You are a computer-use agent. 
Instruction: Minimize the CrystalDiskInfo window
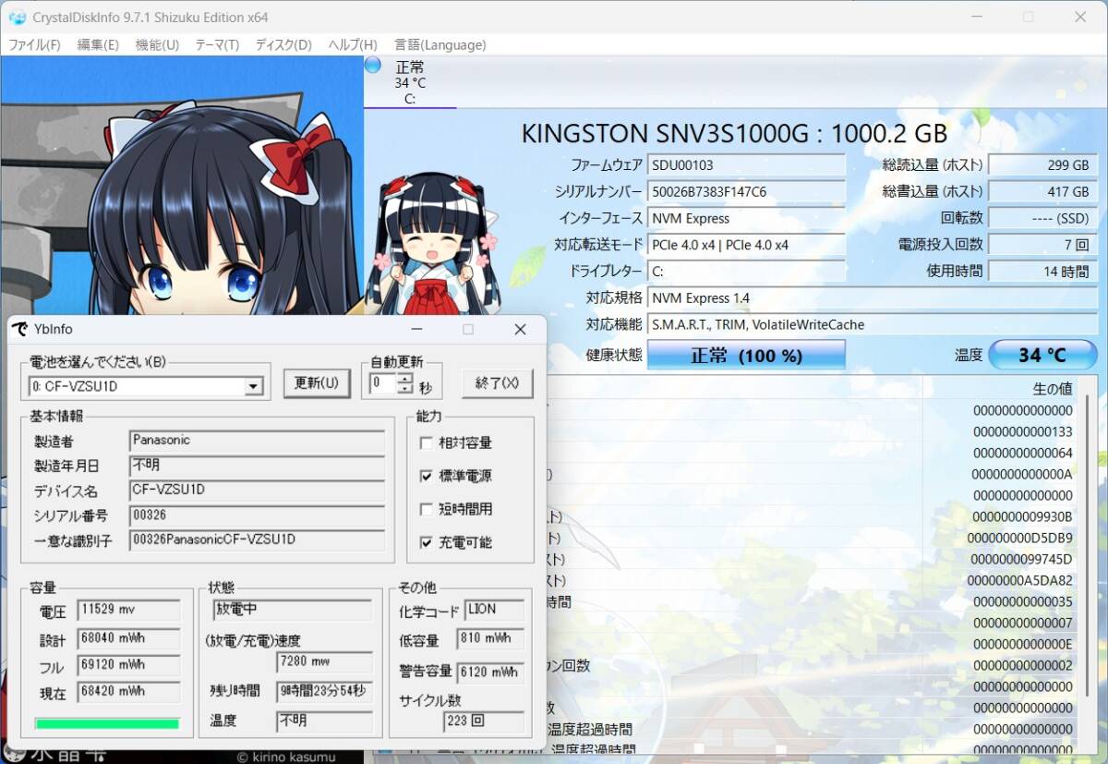coord(977,17)
